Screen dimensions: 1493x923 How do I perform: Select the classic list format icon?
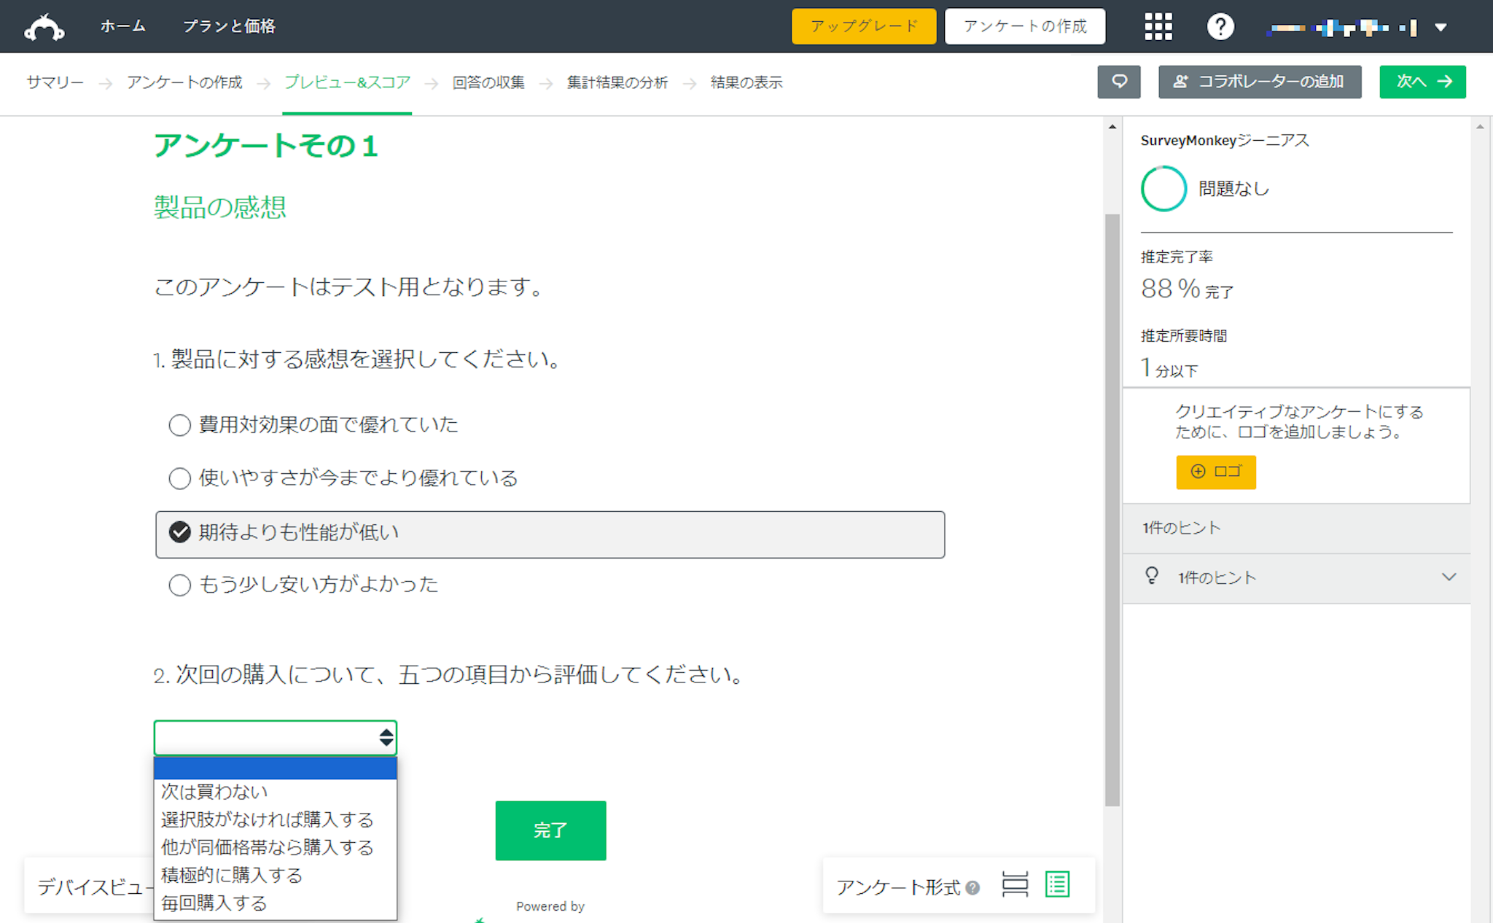pos(1057,884)
